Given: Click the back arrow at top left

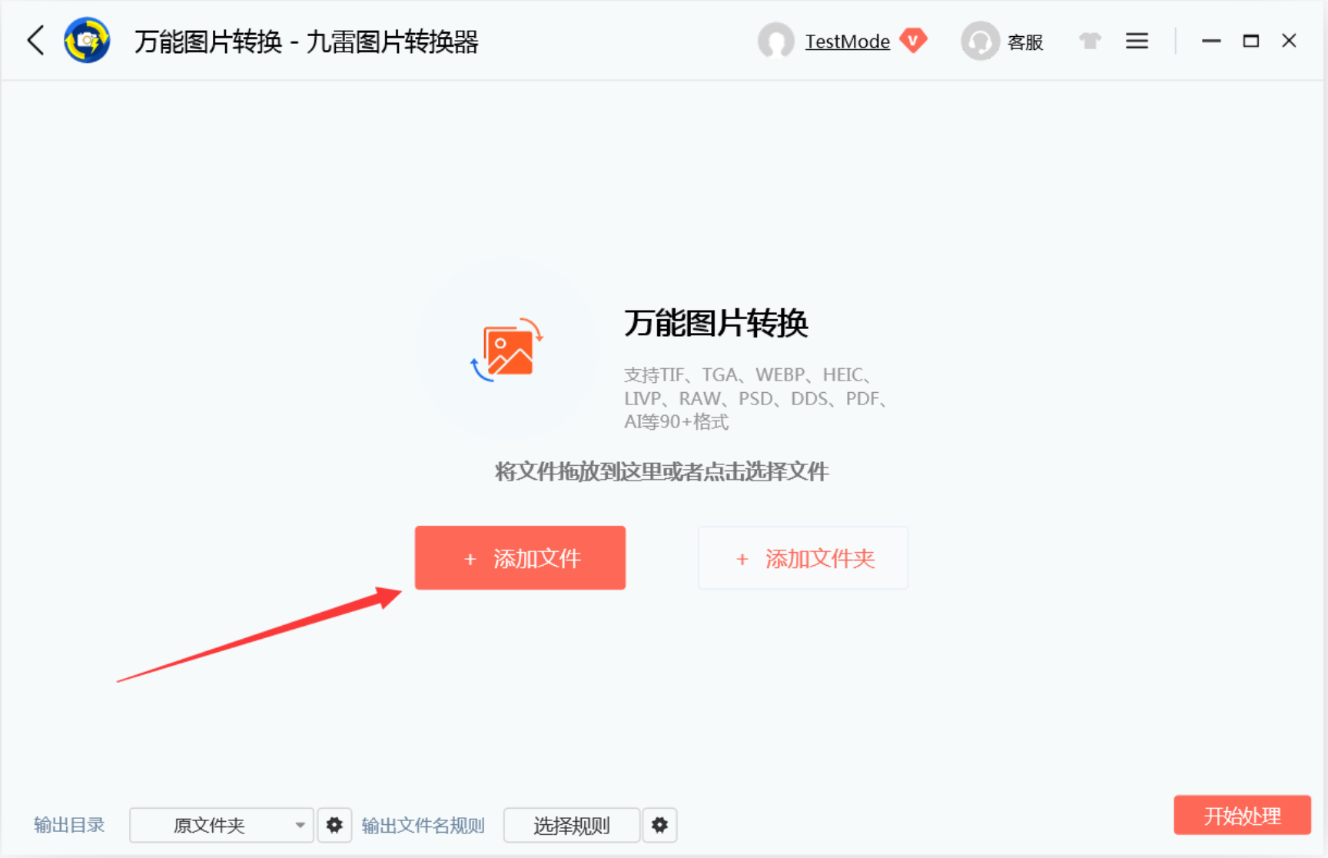Looking at the screenshot, I should coord(35,41).
